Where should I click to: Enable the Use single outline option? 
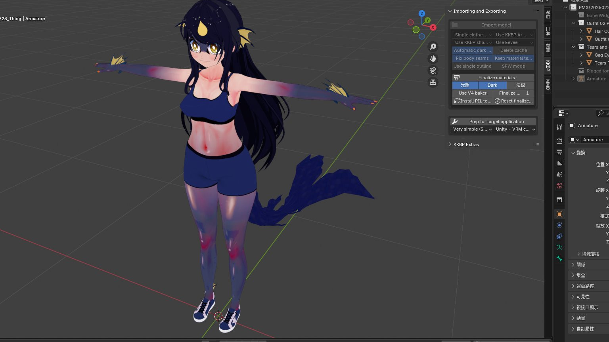pos(472,66)
